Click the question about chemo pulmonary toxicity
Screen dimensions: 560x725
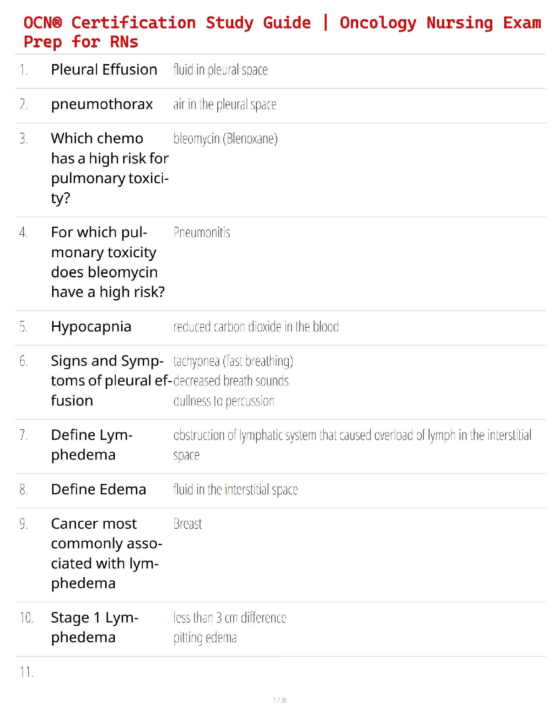coord(109,168)
